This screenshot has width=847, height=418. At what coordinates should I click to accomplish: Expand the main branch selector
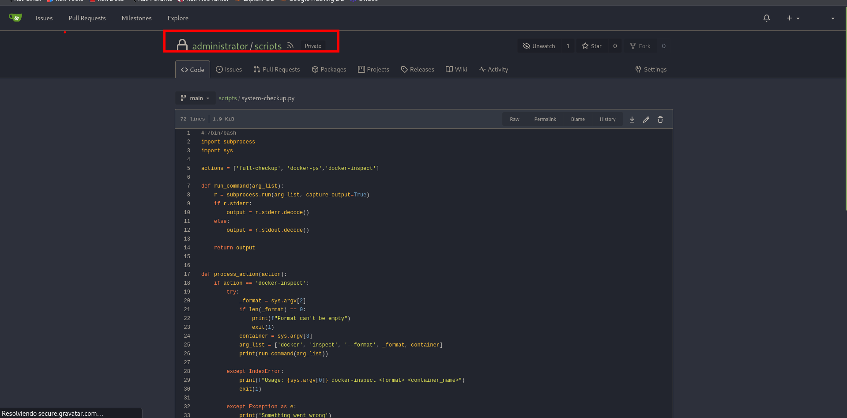pyautogui.click(x=195, y=98)
